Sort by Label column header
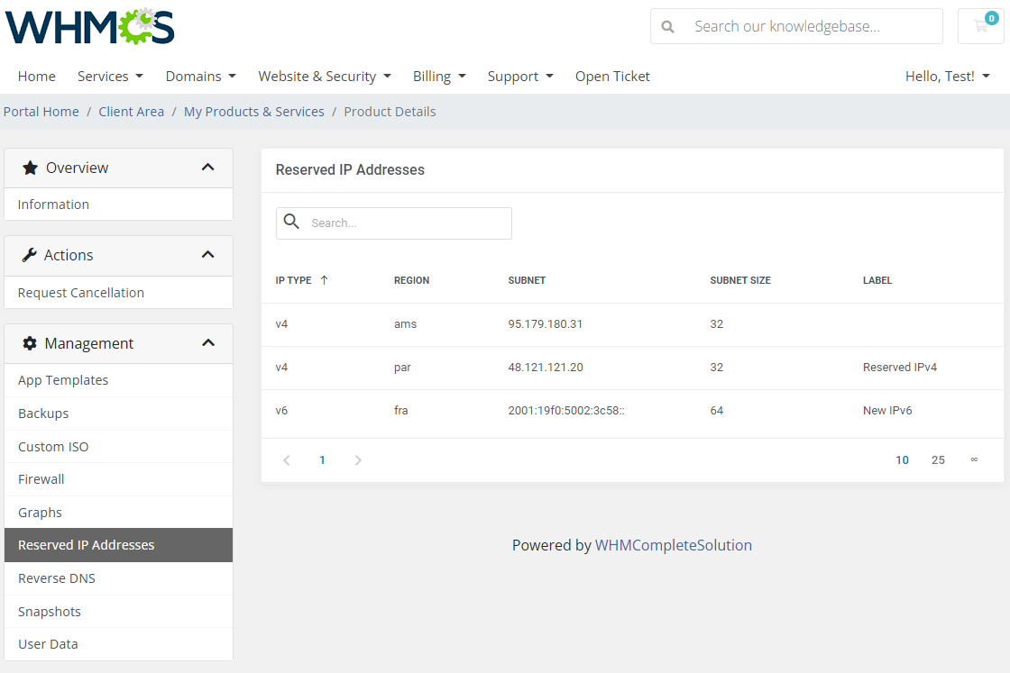1010x673 pixels. pyautogui.click(x=877, y=280)
